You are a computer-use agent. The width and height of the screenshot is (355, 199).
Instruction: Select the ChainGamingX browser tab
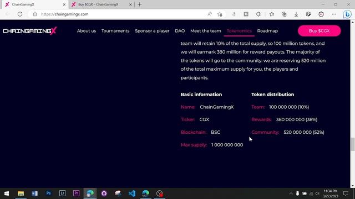[34, 4]
